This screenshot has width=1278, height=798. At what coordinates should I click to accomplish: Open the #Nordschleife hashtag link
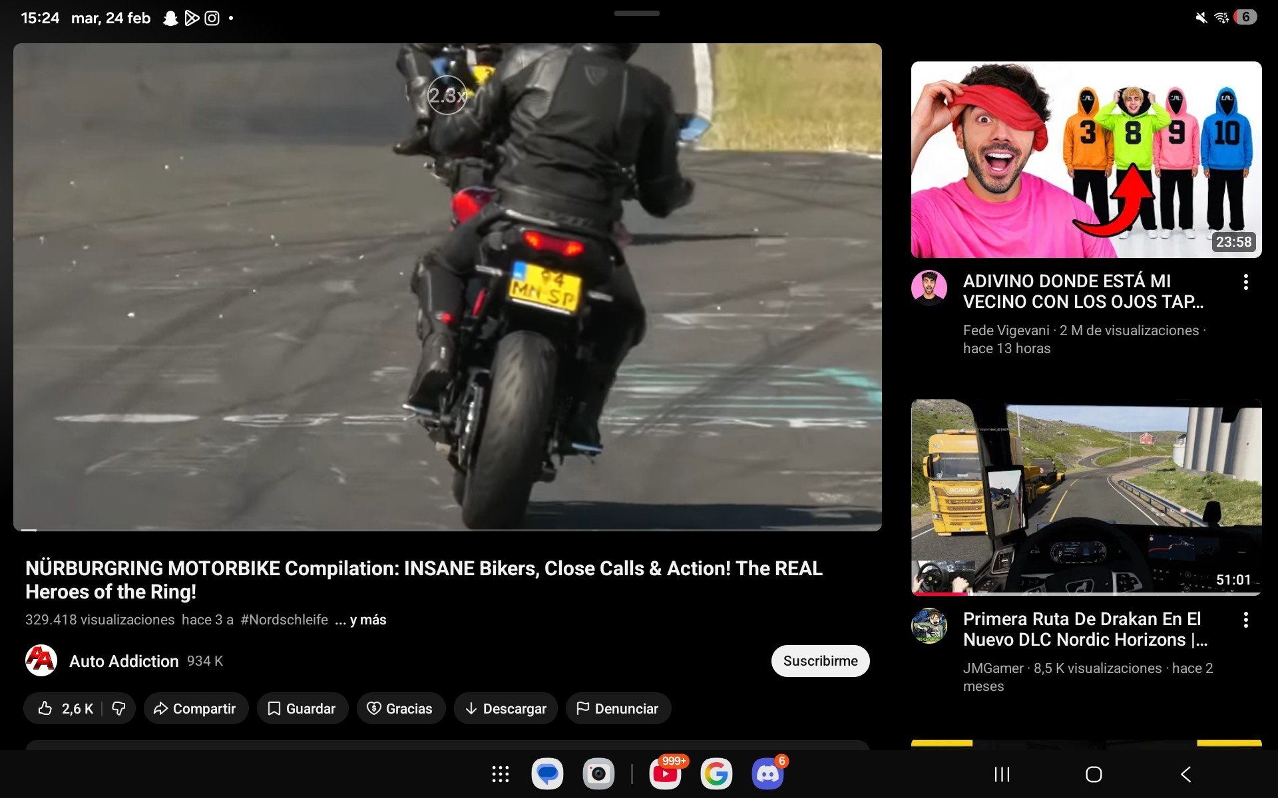pyautogui.click(x=284, y=620)
